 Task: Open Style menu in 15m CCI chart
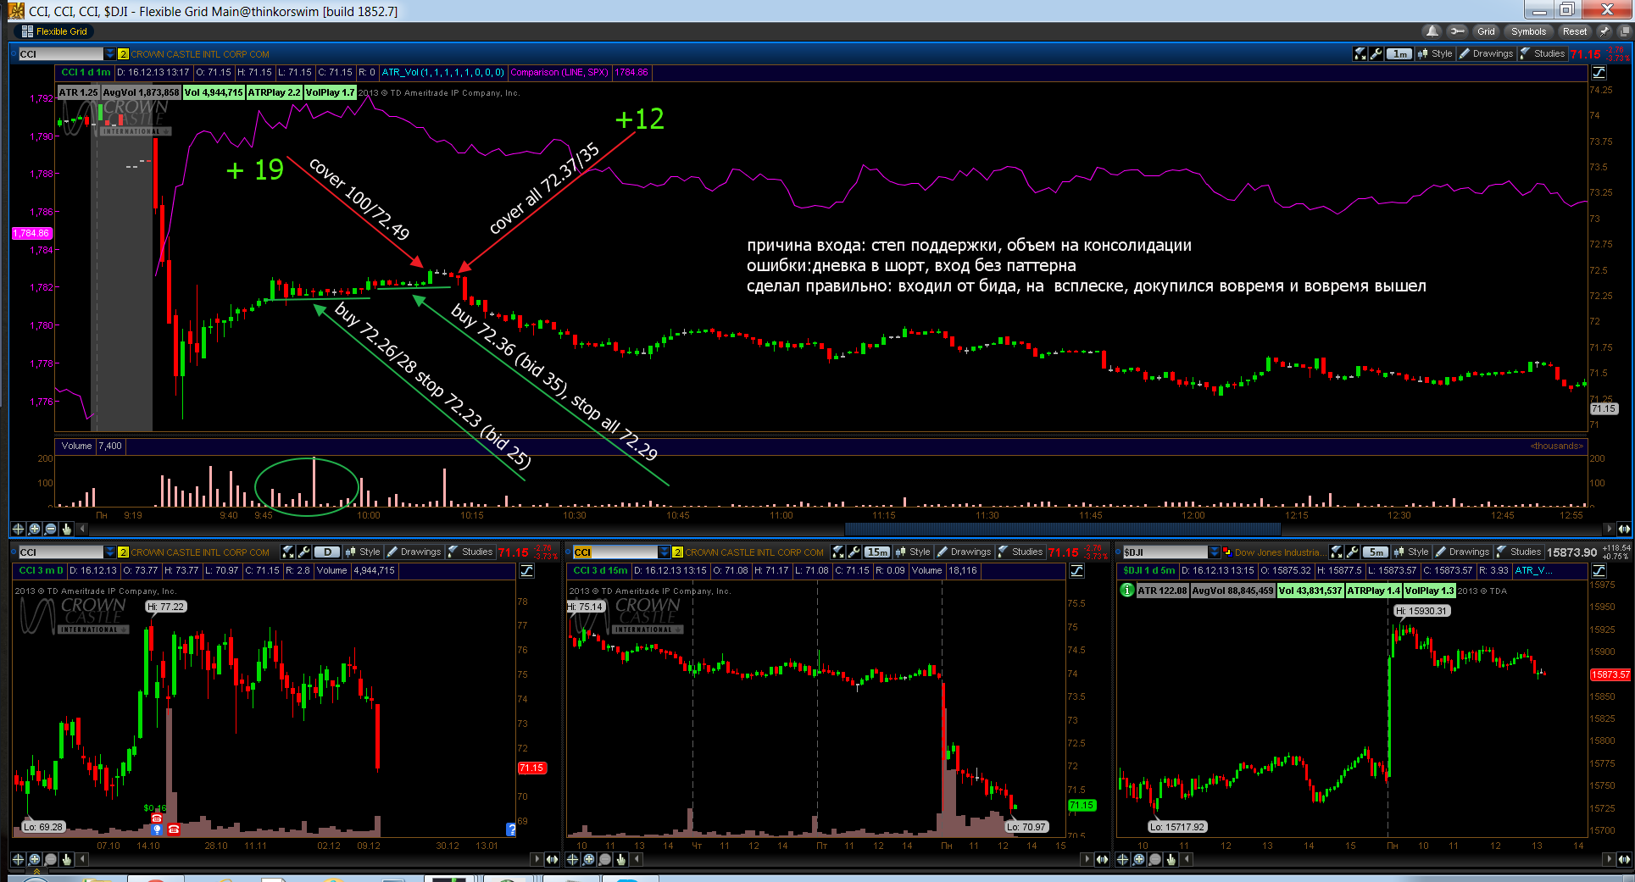pos(913,552)
